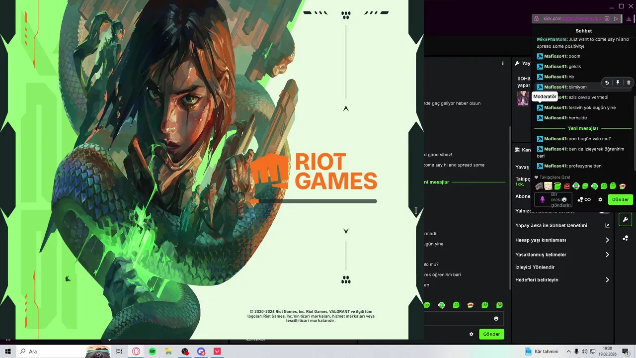
Task: Click the stream thumbnail in stream info panel
Action: [523, 98]
